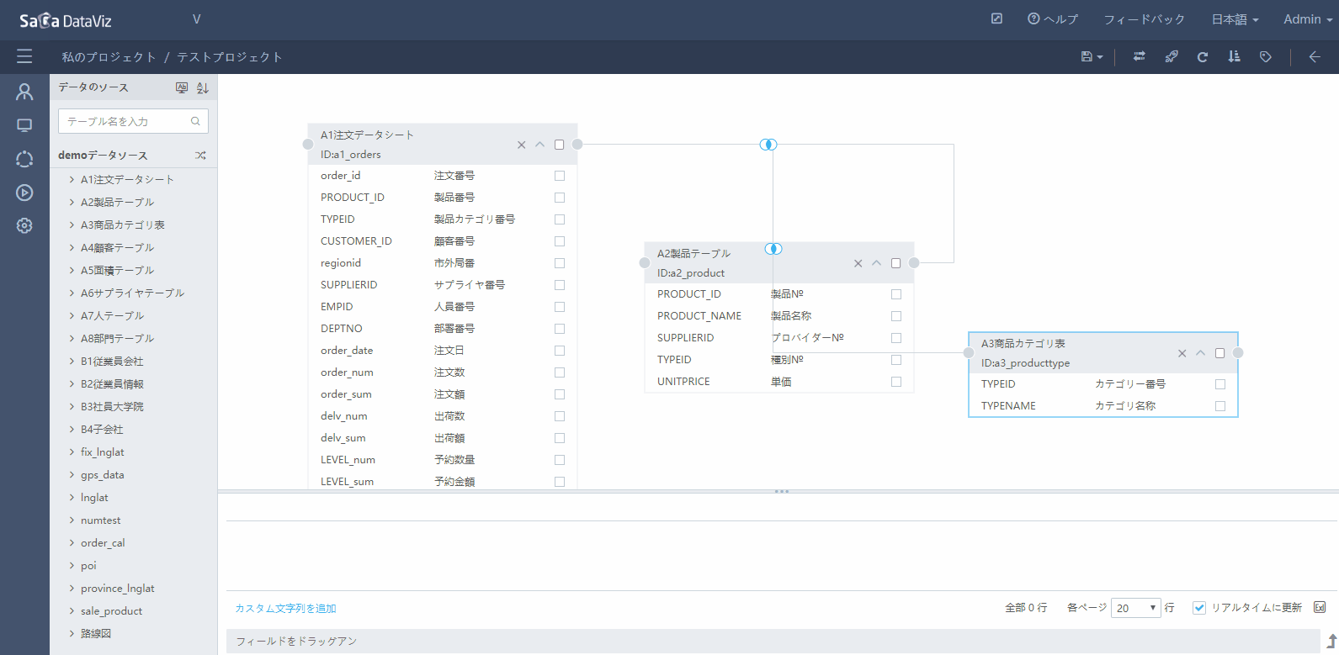The width and height of the screenshot is (1339, 655).
Task: Collapse the A1注文データシート card fields
Action: pyautogui.click(x=540, y=145)
